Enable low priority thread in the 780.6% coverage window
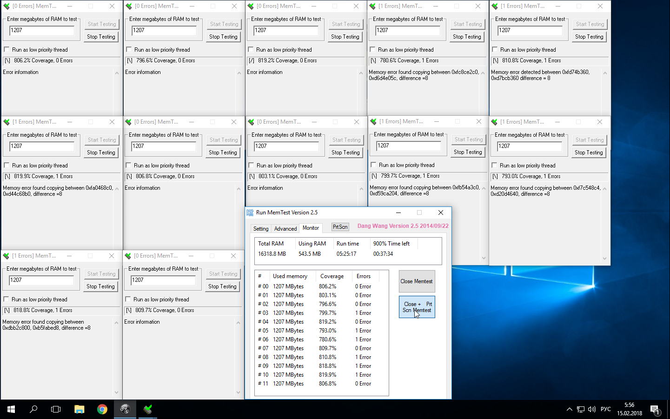This screenshot has height=419, width=670. coord(372,50)
